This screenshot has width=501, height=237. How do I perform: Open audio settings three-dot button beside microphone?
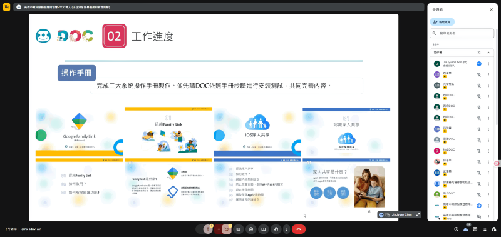pos(200,229)
